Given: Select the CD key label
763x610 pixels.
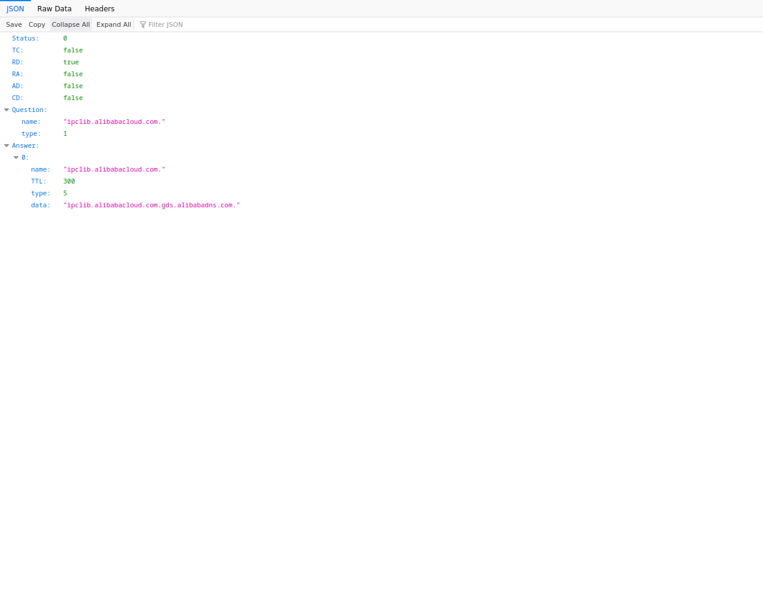Looking at the screenshot, I should pos(18,98).
